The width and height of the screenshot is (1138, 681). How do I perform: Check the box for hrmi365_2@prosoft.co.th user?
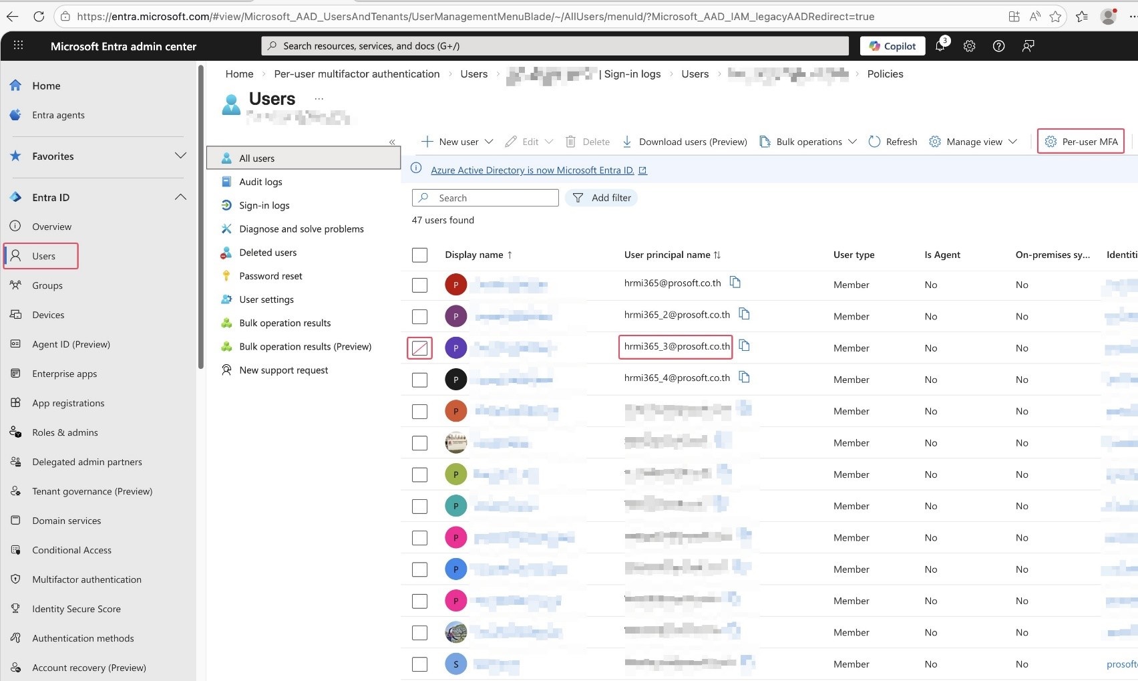tap(419, 317)
